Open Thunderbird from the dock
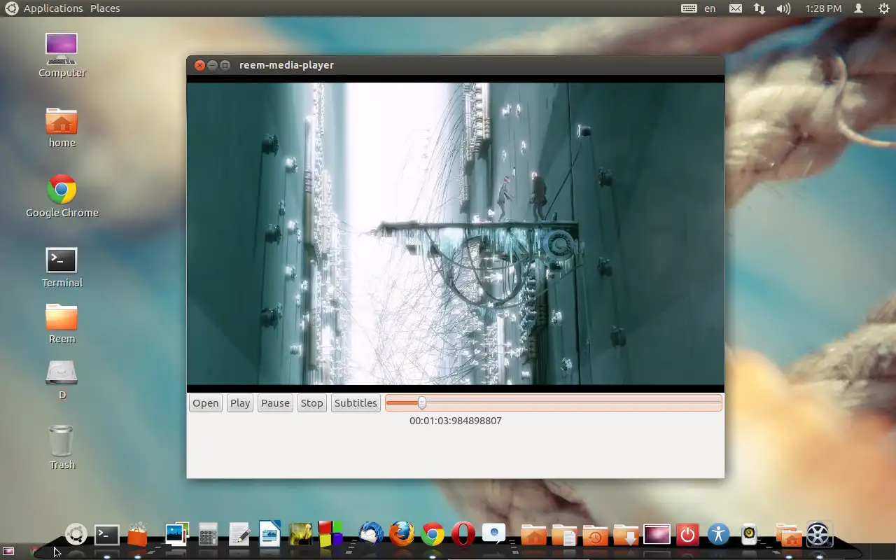The image size is (896, 560). 370,535
